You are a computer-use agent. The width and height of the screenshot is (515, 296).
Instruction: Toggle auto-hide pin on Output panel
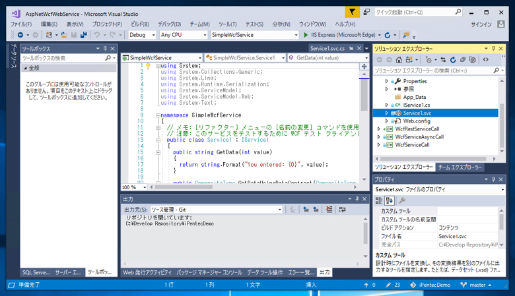point(357,199)
